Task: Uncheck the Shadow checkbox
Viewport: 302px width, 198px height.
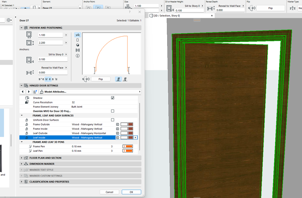Action: 113,98
